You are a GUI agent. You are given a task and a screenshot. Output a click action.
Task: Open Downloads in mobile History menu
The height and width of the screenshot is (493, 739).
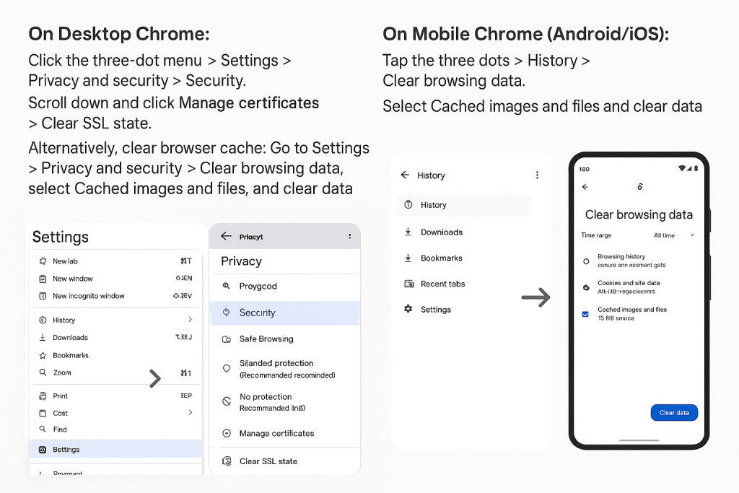(x=464, y=232)
